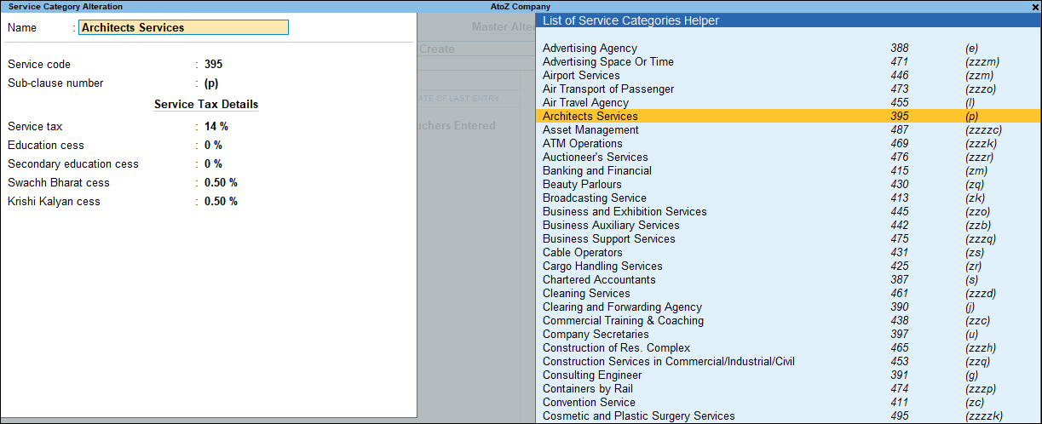
Task: Click sub-clause (zzzp) for Containers by Rail
Action: (x=981, y=388)
